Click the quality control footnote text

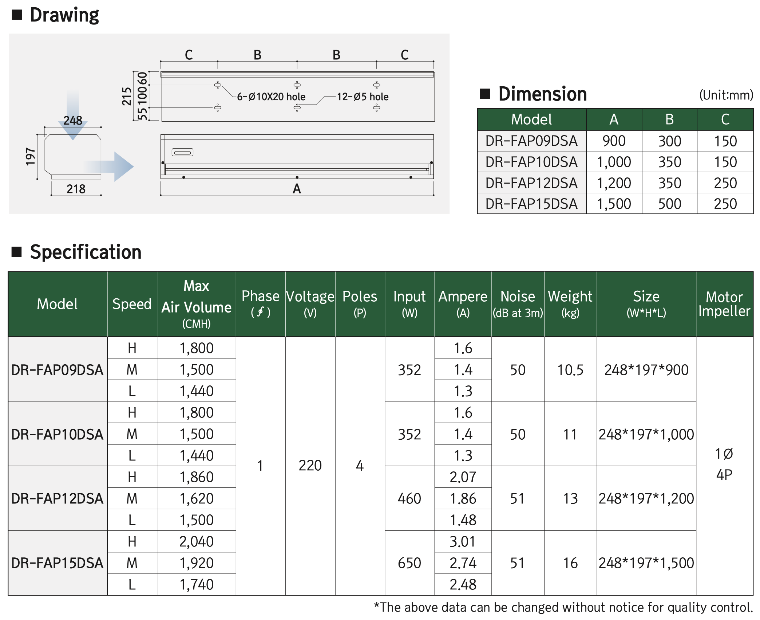[x=563, y=607]
